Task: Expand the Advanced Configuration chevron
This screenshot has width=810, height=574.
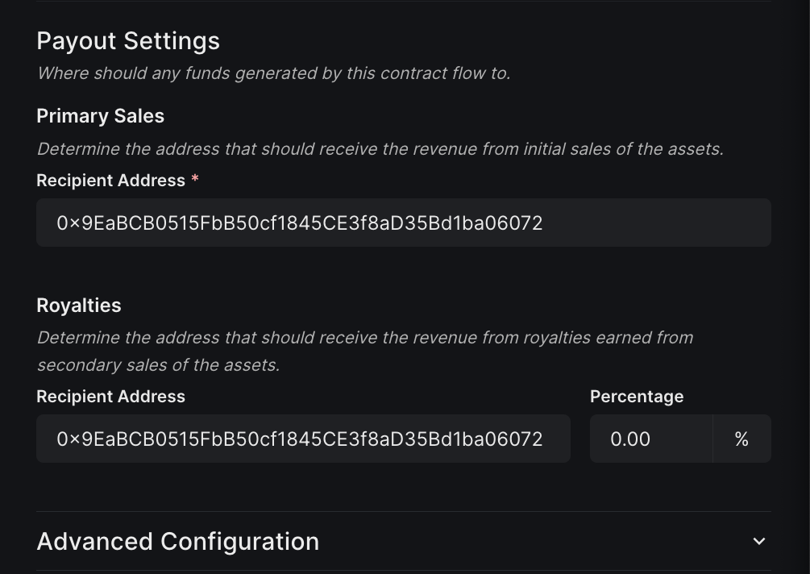Action: [758, 541]
